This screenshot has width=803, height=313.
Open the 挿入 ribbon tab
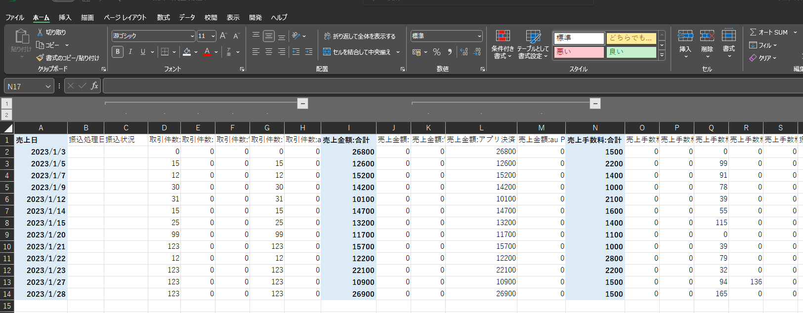pyautogui.click(x=65, y=17)
